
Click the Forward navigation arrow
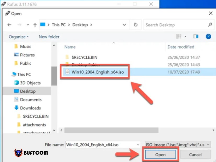(x=19, y=25)
